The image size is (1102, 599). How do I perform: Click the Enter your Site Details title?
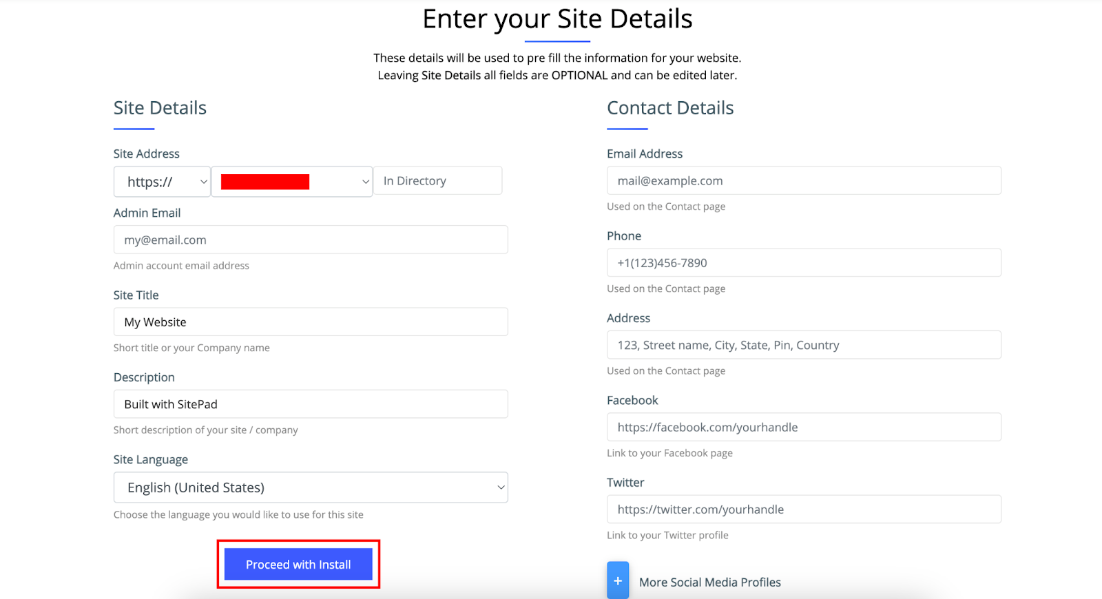point(557,19)
